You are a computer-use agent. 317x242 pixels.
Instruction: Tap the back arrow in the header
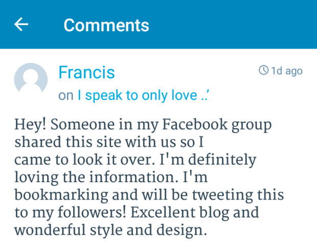[21, 24]
